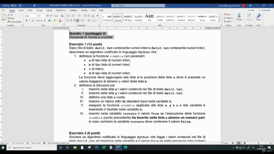Open the Bullets list dropdown
The width and height of the screenshot is (274, 154).
pyautogui.click(x=70, y=16)
